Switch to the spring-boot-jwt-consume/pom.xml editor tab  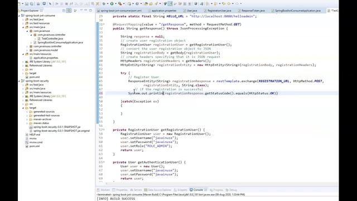coord(119,11)
